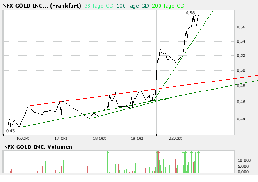Click the NFX GOLD INC. Volumen heading

[38, 147]
